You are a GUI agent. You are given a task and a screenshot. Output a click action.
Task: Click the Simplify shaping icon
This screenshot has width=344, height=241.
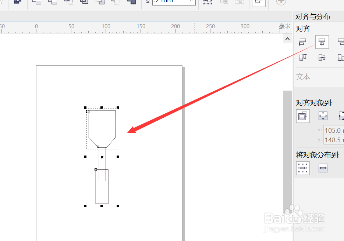84,2
